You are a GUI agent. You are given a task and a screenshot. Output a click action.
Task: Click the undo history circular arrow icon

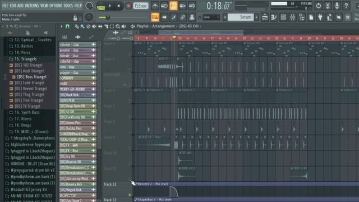pyautogui.click(x=319, y=6)
